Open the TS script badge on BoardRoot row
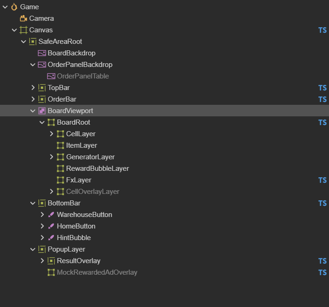The width and height of the screenshot is (329, 307). coord(322,122)
